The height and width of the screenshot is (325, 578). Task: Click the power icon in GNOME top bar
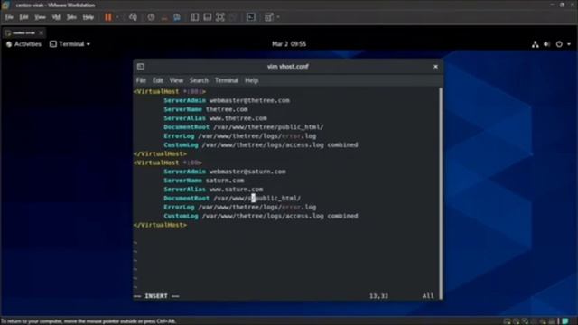tap(559, 44)
